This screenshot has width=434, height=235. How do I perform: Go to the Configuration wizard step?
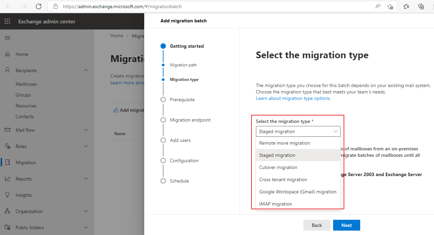click(x=184, y=161)
